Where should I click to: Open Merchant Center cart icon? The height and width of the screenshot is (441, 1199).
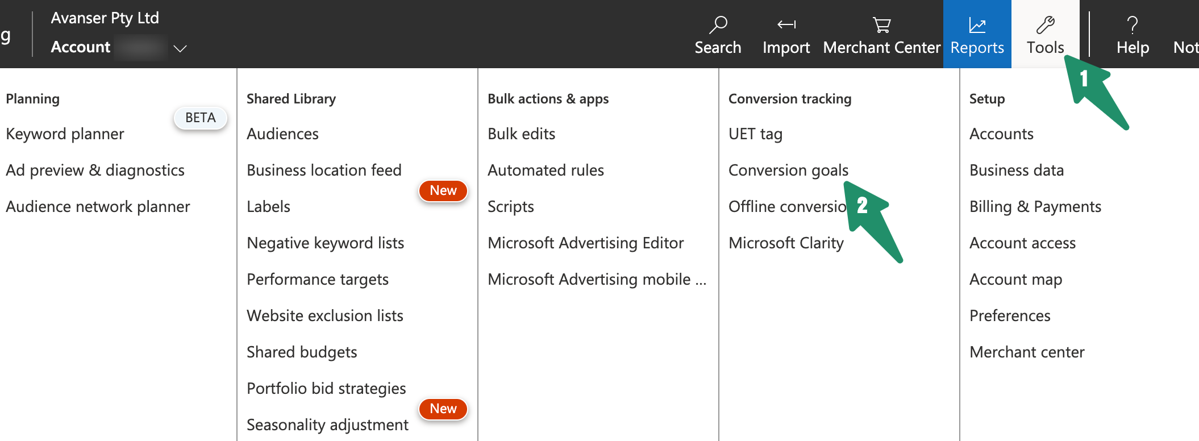[881, 24]
